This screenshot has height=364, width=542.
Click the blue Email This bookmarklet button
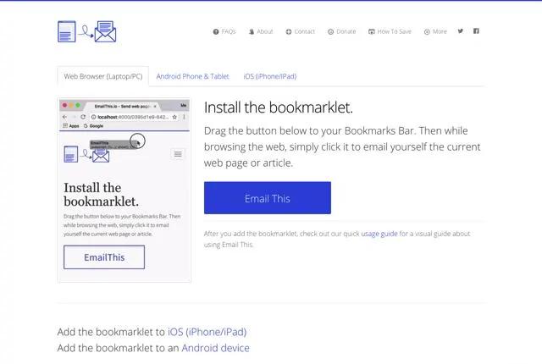268,198
